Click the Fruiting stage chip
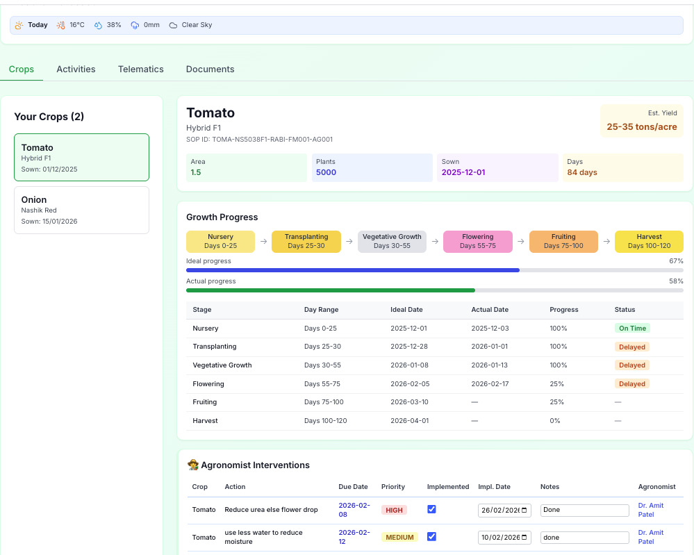Image resolution: width=694 pixels, height=555 pixels. (x=563, y=241)
